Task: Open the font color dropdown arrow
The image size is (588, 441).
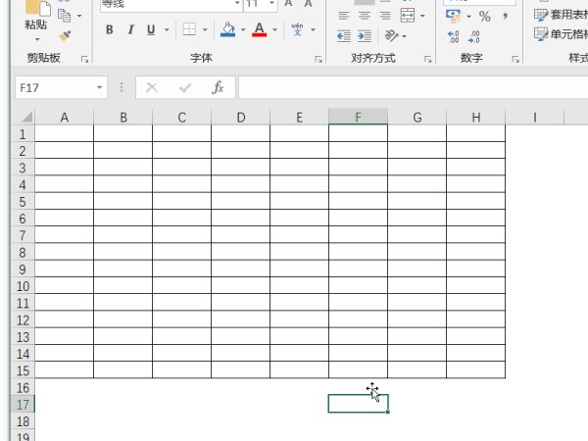Action: click(x=274, y=29)
